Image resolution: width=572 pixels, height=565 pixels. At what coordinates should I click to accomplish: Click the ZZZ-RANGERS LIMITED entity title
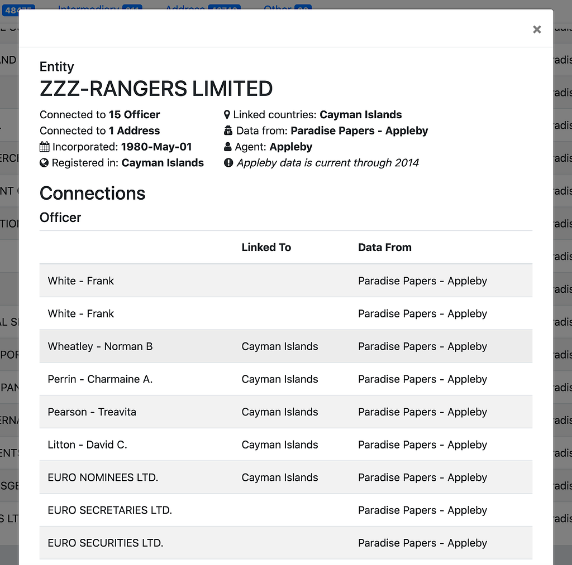click(x=156, y=89)
